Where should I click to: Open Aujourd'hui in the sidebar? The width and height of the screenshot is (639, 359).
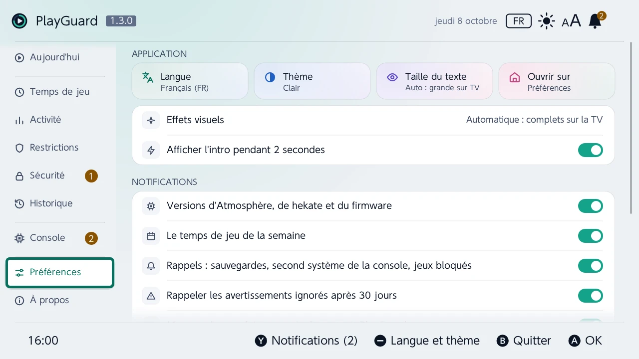click(x=60, y=57)
